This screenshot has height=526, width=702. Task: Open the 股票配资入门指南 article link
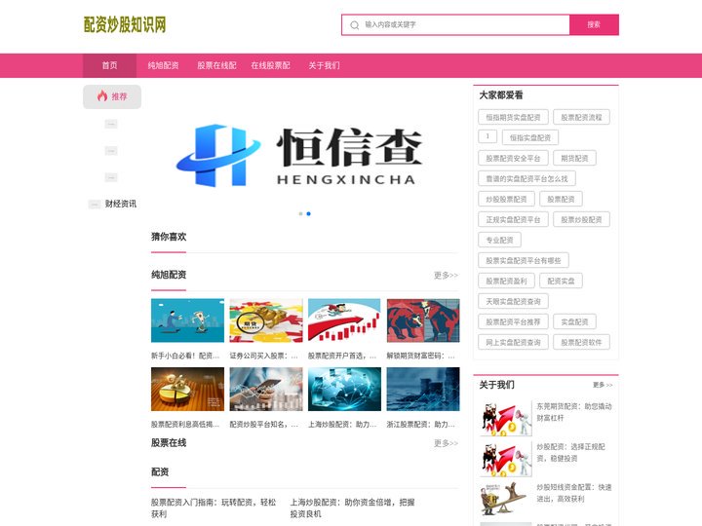click(x=214, y=508)
